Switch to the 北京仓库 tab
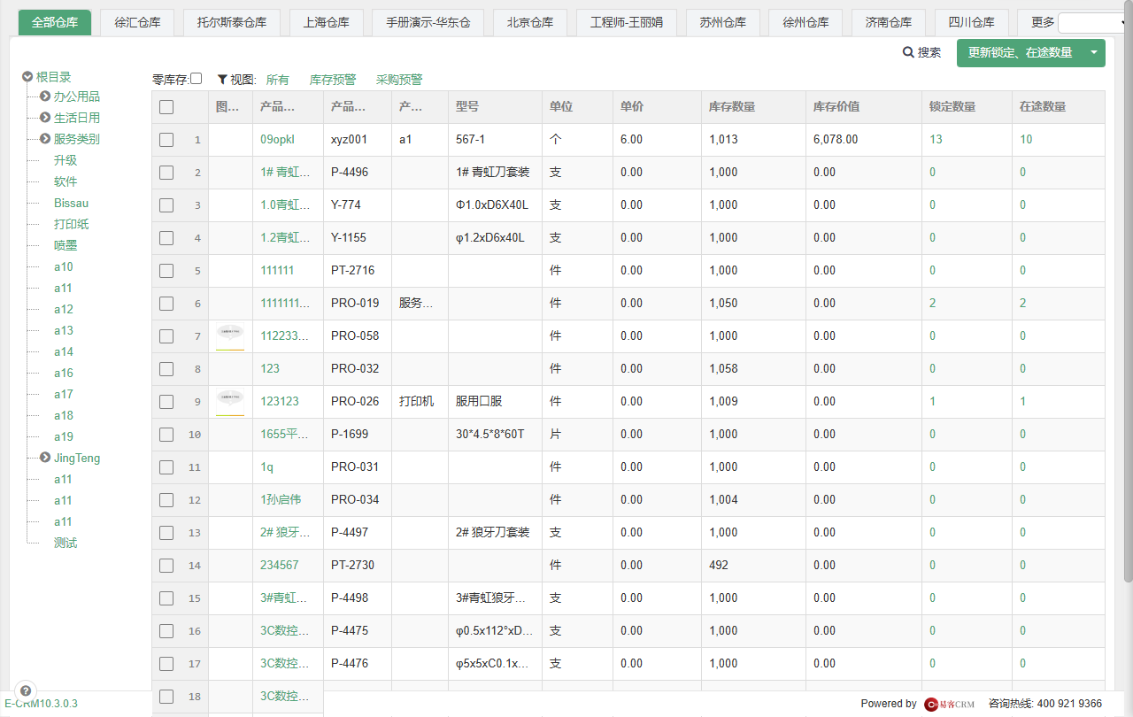The width and height of the screenshot is (1133, 717). click(x=530, y=23)
